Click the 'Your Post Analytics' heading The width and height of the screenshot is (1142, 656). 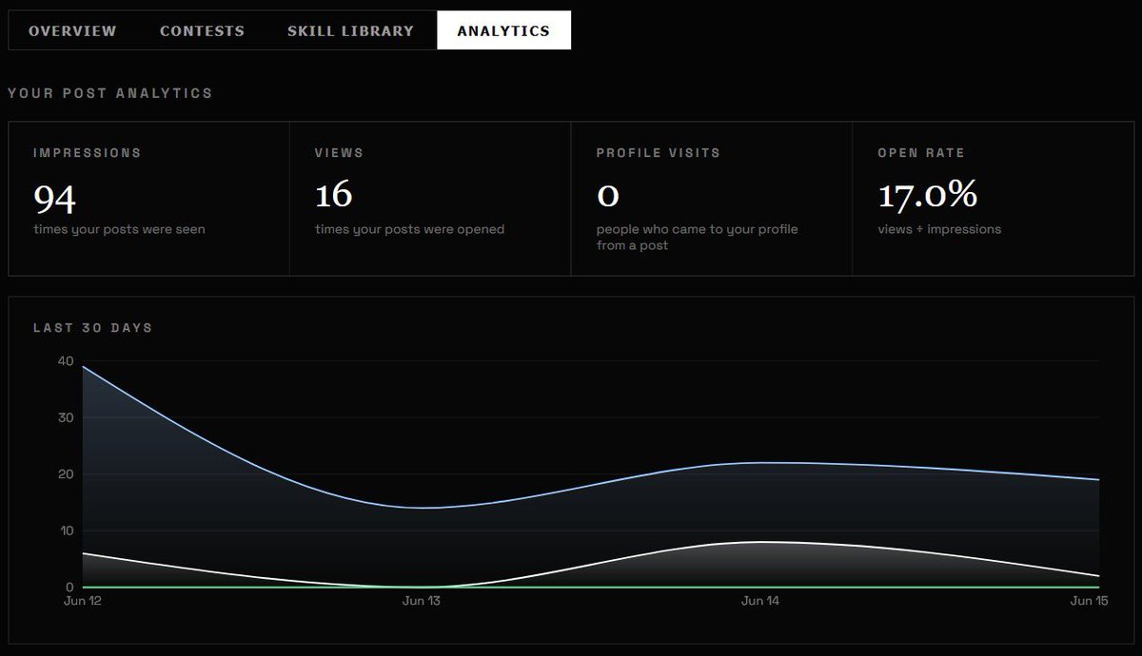110,93
